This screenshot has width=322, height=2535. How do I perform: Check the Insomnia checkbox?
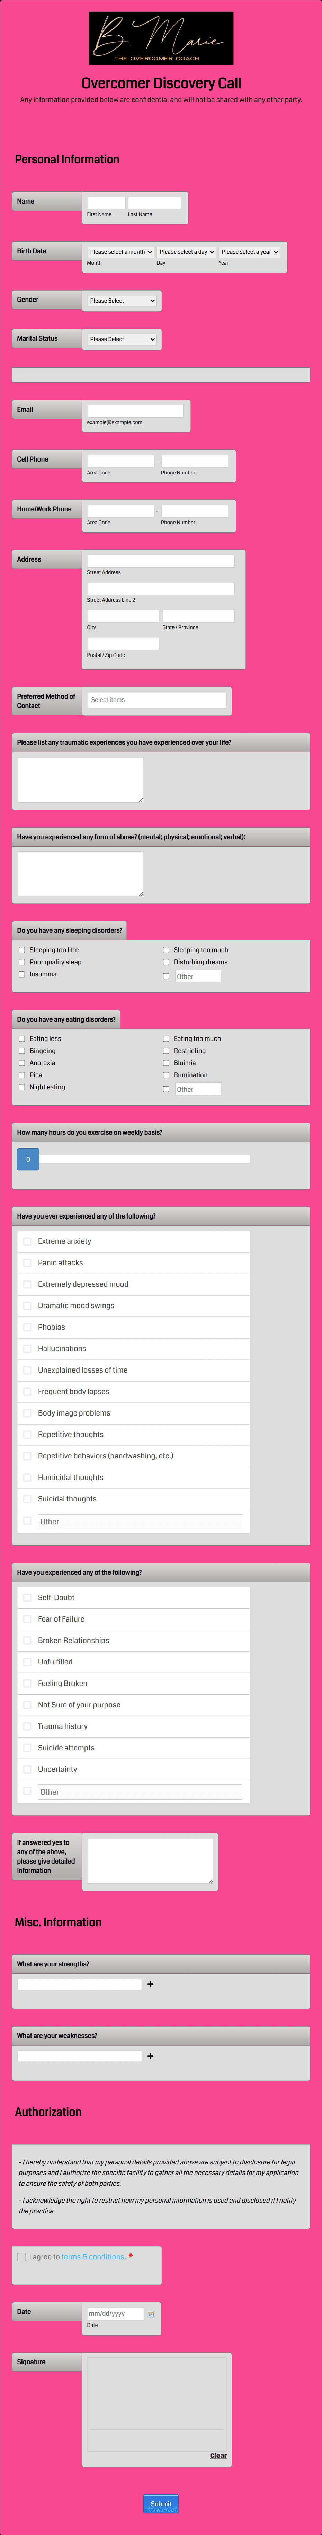click(x=22, y=974)
